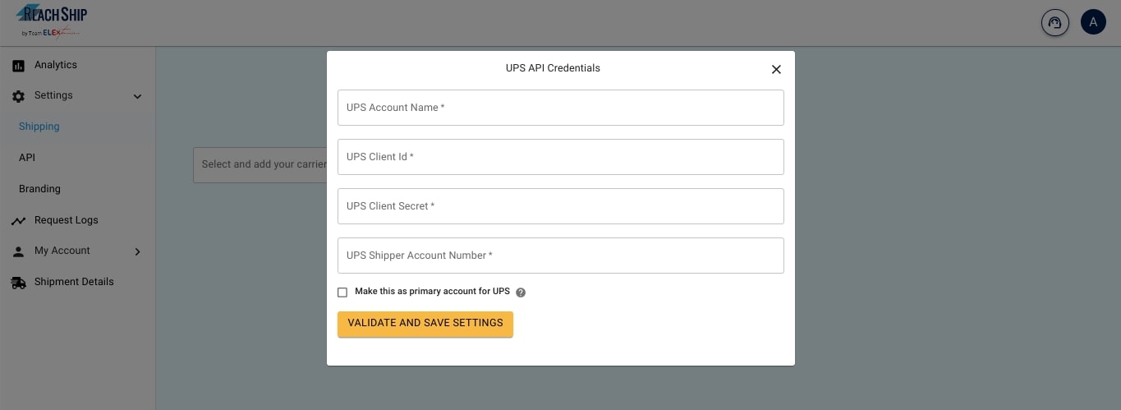The width and height of the screenshot is (1121, 410).
Task: Click the help icon beside primary account option
Action: pos(521,293)
